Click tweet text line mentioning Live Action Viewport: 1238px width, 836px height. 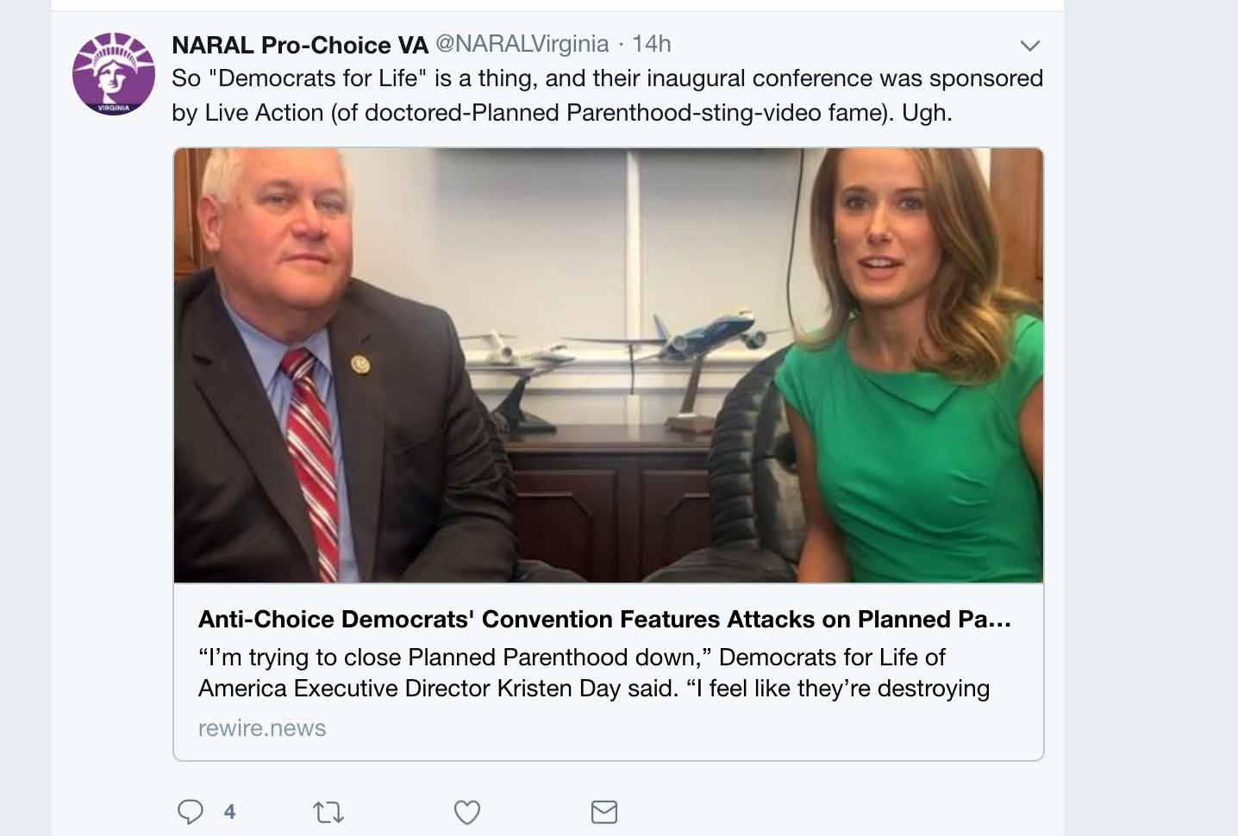click(562, 113)
